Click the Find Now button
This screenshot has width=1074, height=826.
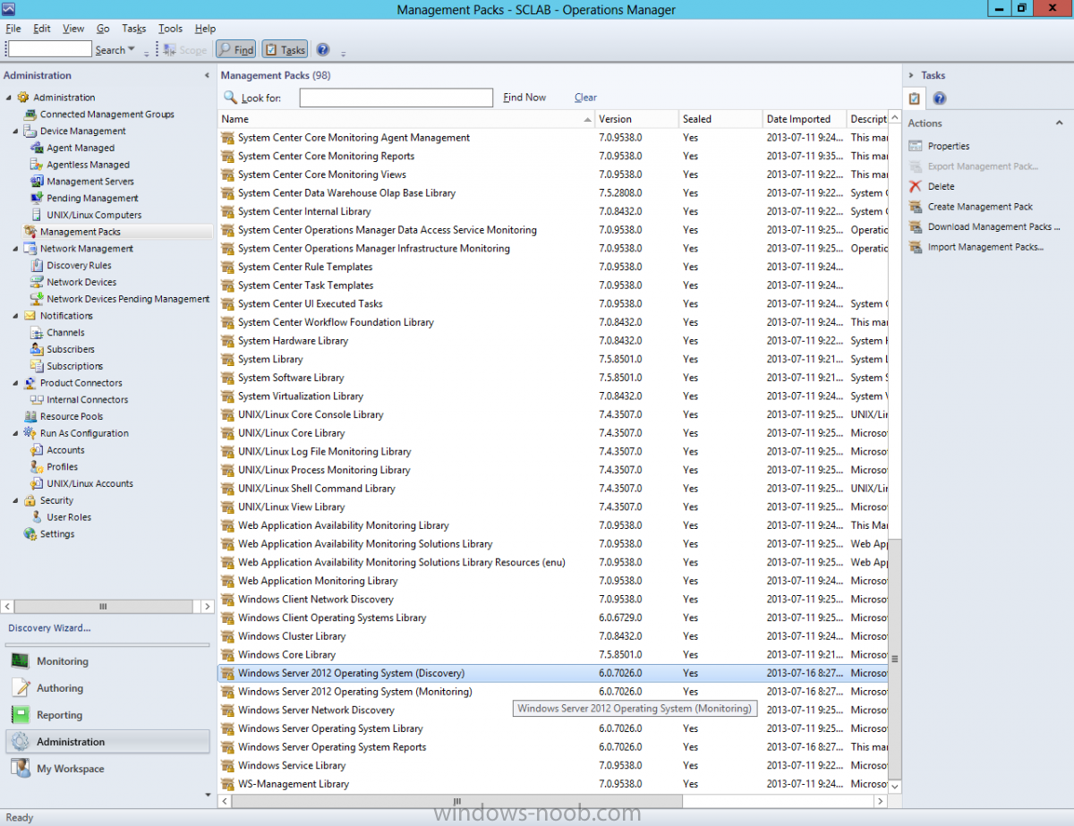[x=524, y=98]
